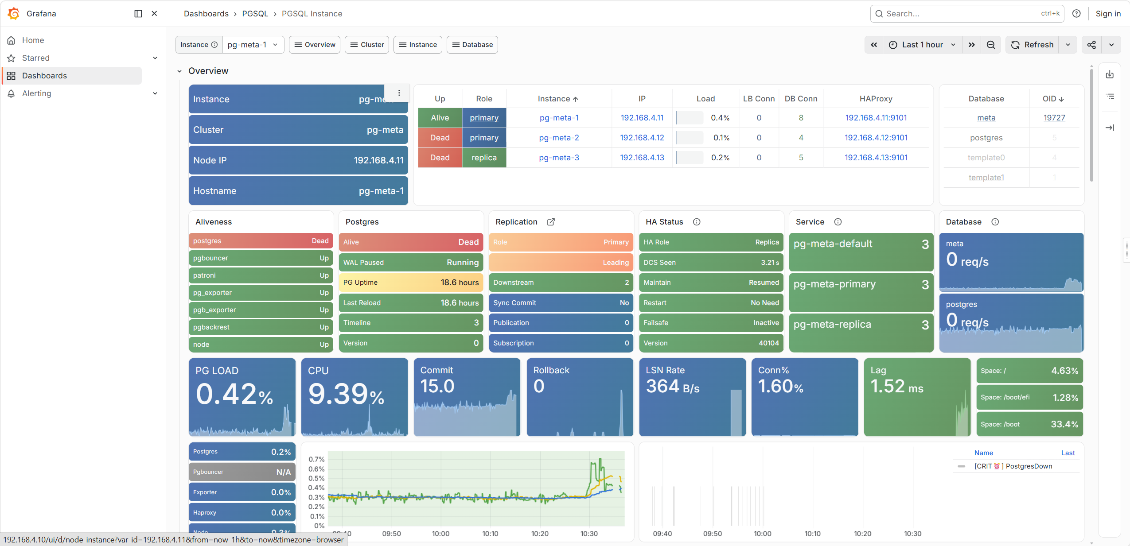Open the Cluster dashboard link

coord(367,45)
